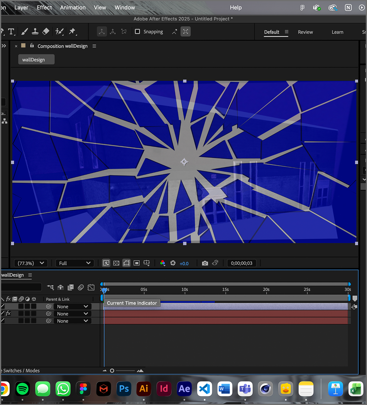Image resolution: width=367 pixels, height=405 pixels.
Task: Toggle the Transparency Grid
Action: pos(116,263)
